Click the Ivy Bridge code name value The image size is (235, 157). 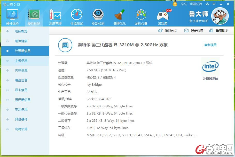coord(94,85)
